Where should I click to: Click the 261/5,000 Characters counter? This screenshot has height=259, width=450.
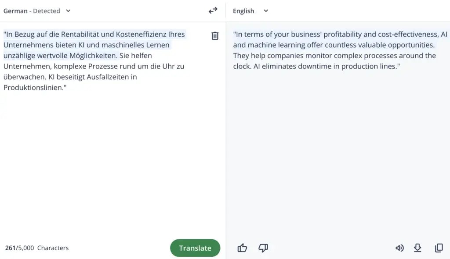click(37, 248)
